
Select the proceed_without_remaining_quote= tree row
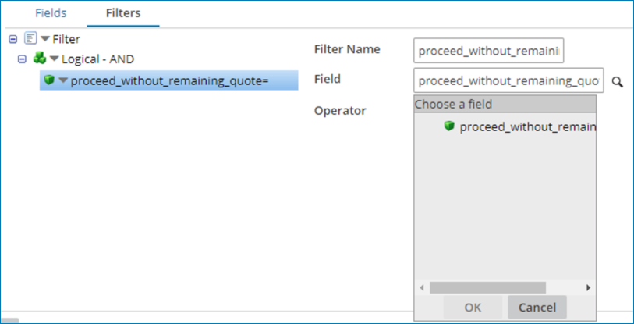(x=169, y=80)
